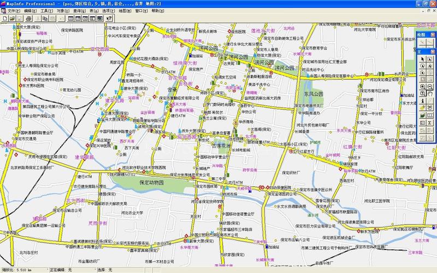Open the 地图 menu
The width and height of the screenshot is (437, 273).
pos(125,11)
